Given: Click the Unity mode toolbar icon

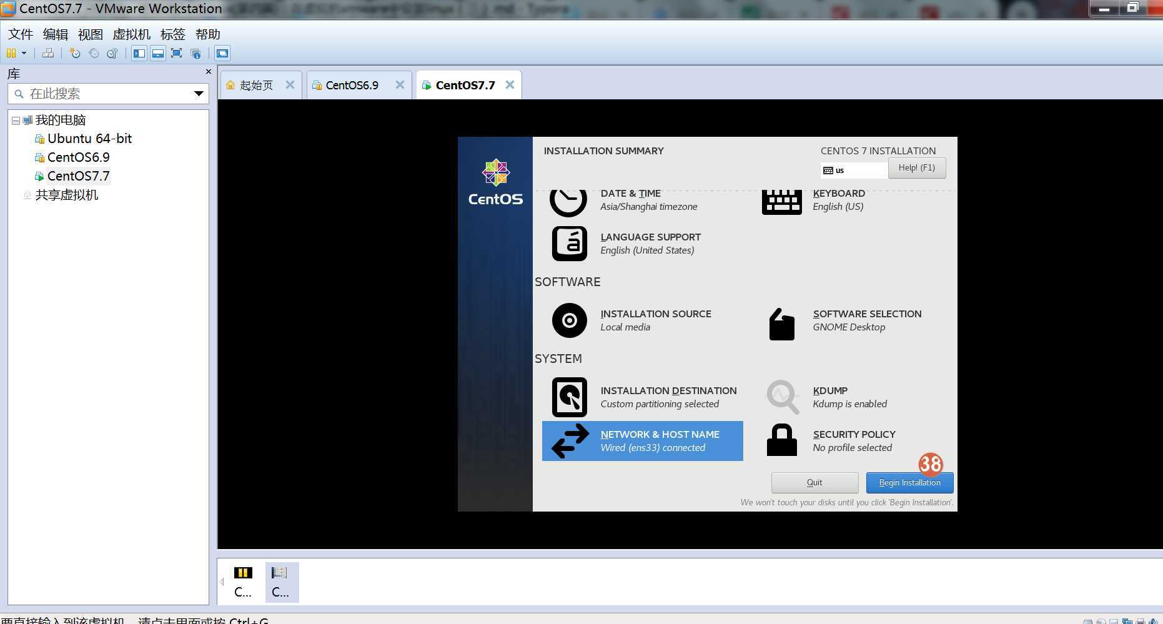Looking at the screenshot, I should coord(195,53).
